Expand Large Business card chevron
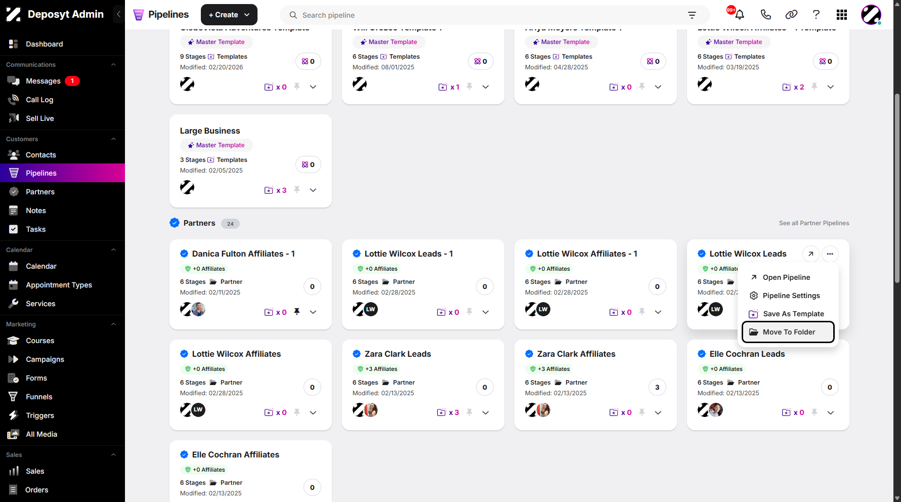This screenshot has height=502, width=901. tap(313, 190)
